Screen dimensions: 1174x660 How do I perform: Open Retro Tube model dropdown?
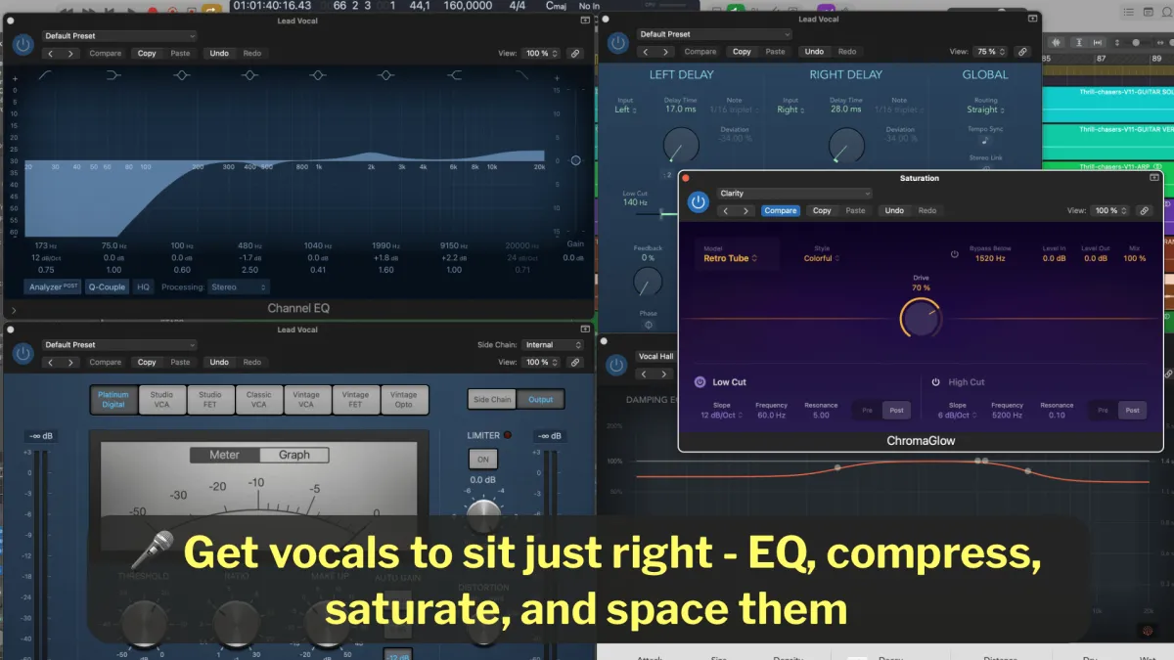730,258
